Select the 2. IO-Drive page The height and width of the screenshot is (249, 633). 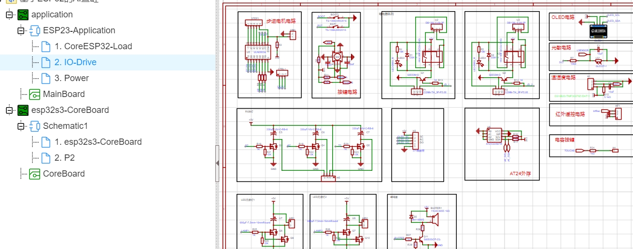pyautogui.click(x=75, y=62)
